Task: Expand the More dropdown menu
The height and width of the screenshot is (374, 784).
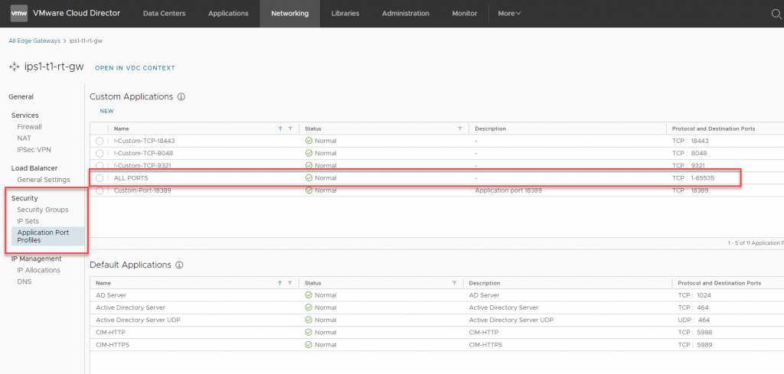Action: (x=509, y=13)
